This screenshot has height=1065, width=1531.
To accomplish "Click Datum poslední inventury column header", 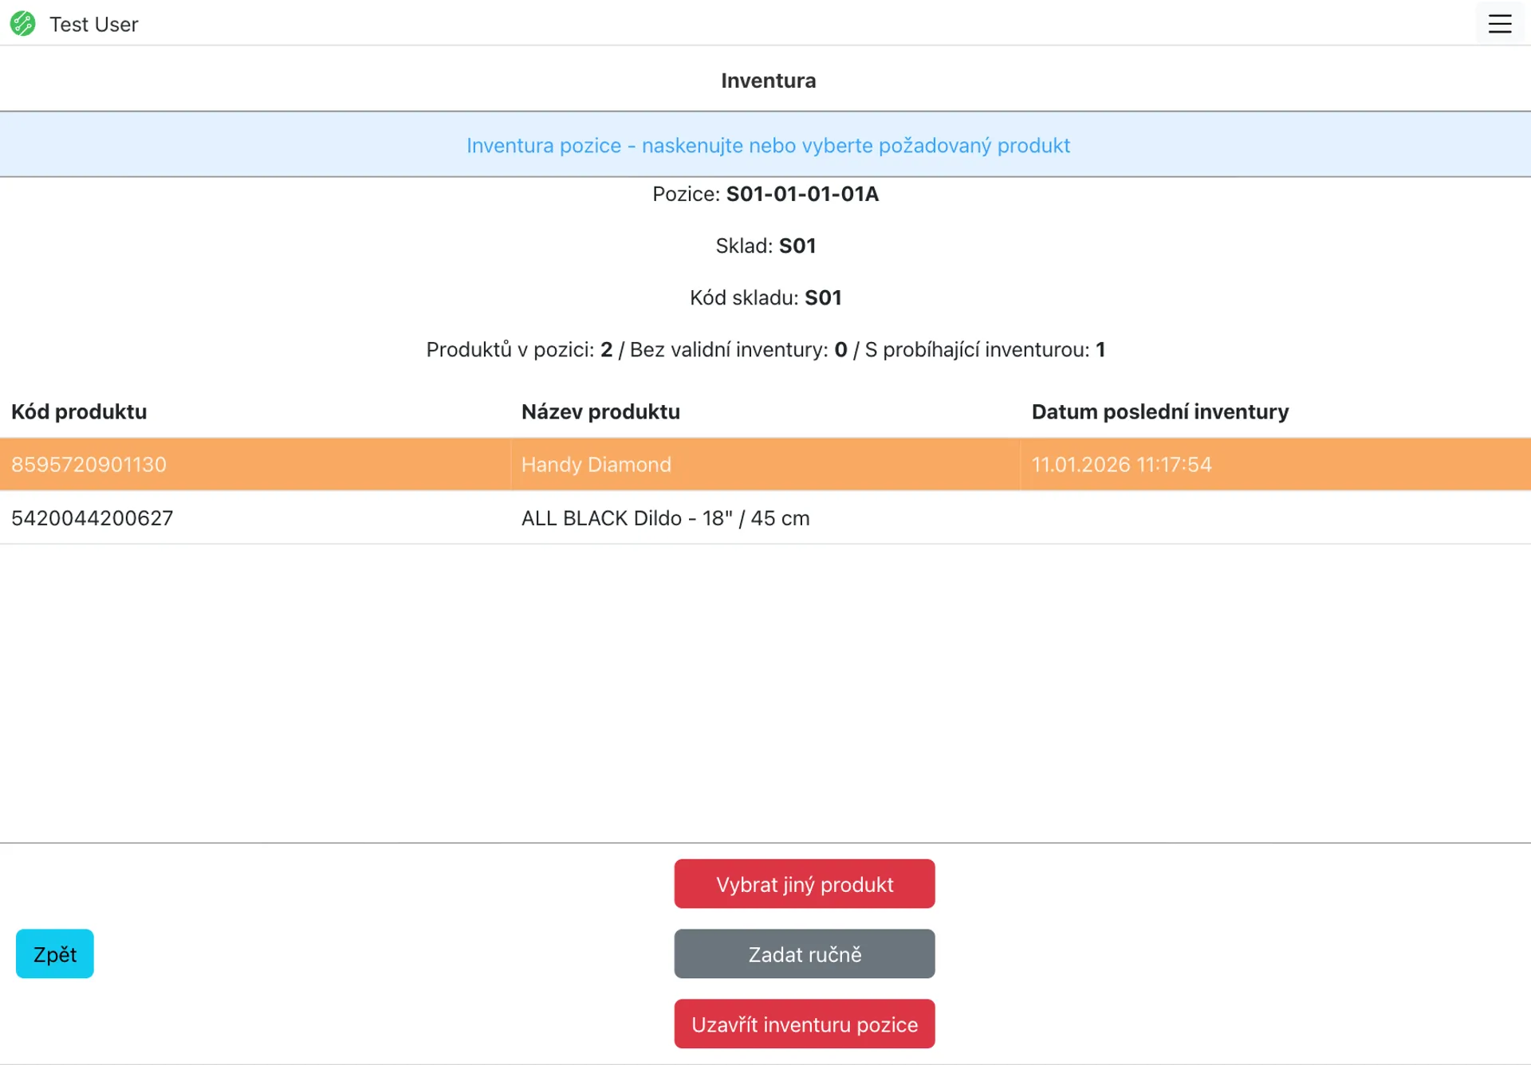I will click(x=1159, y=412).
